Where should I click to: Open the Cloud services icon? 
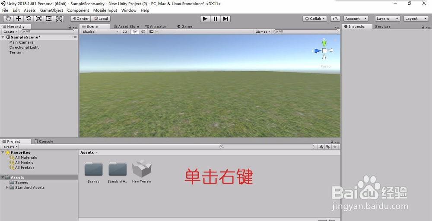pos(335,19)
